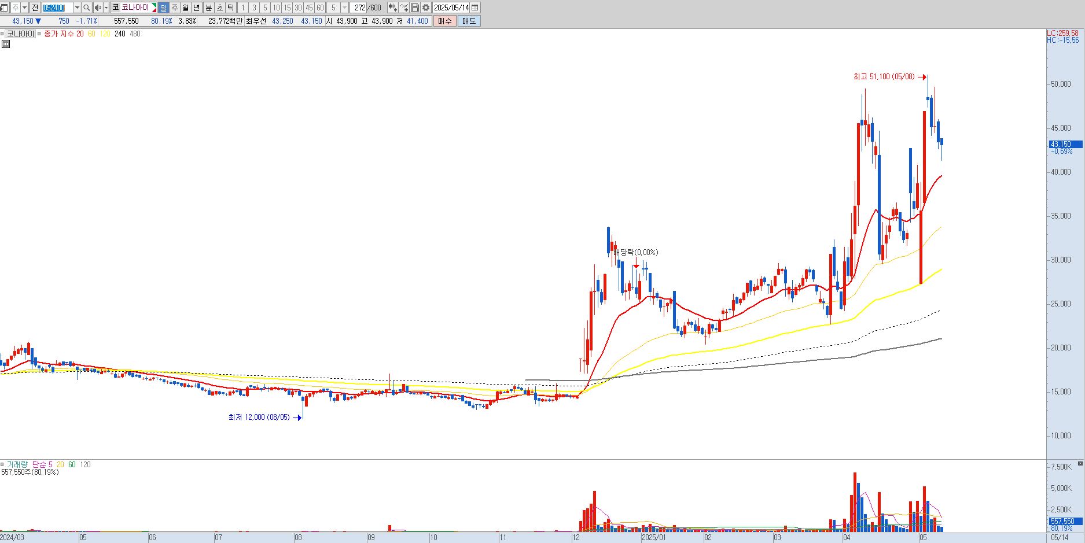Switch to 분 (minute) chart

point(208,8)
